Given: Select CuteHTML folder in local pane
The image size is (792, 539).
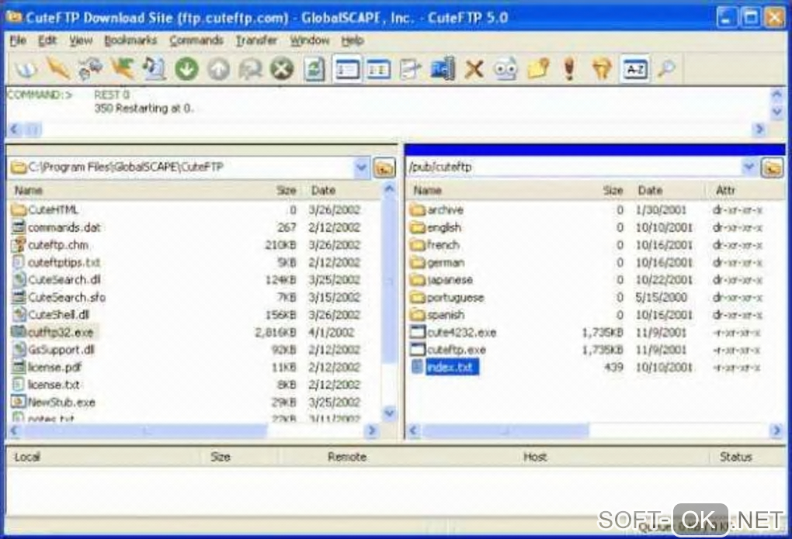Looking at the screenshot, I should click(x=46, y=209).
